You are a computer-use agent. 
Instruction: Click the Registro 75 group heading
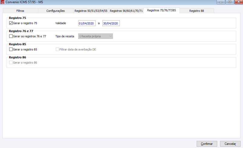coord(18,18)
